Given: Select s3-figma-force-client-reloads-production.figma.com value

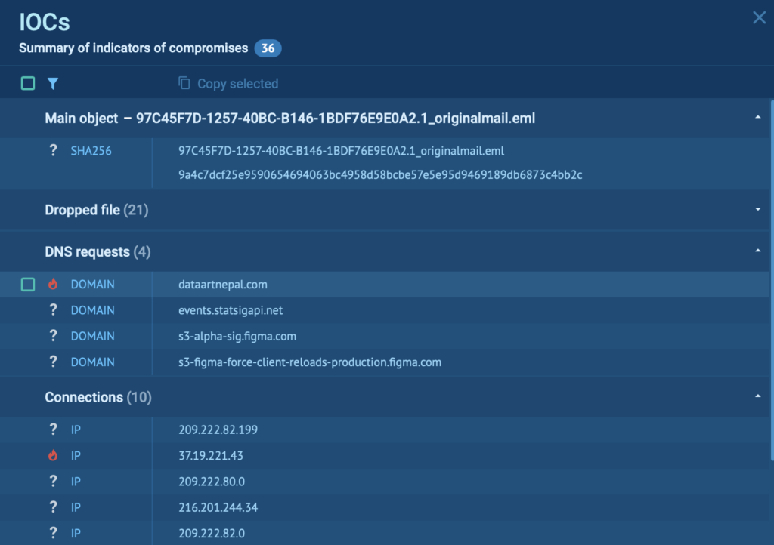Looking at the screenshot, I should coord(309,362).
